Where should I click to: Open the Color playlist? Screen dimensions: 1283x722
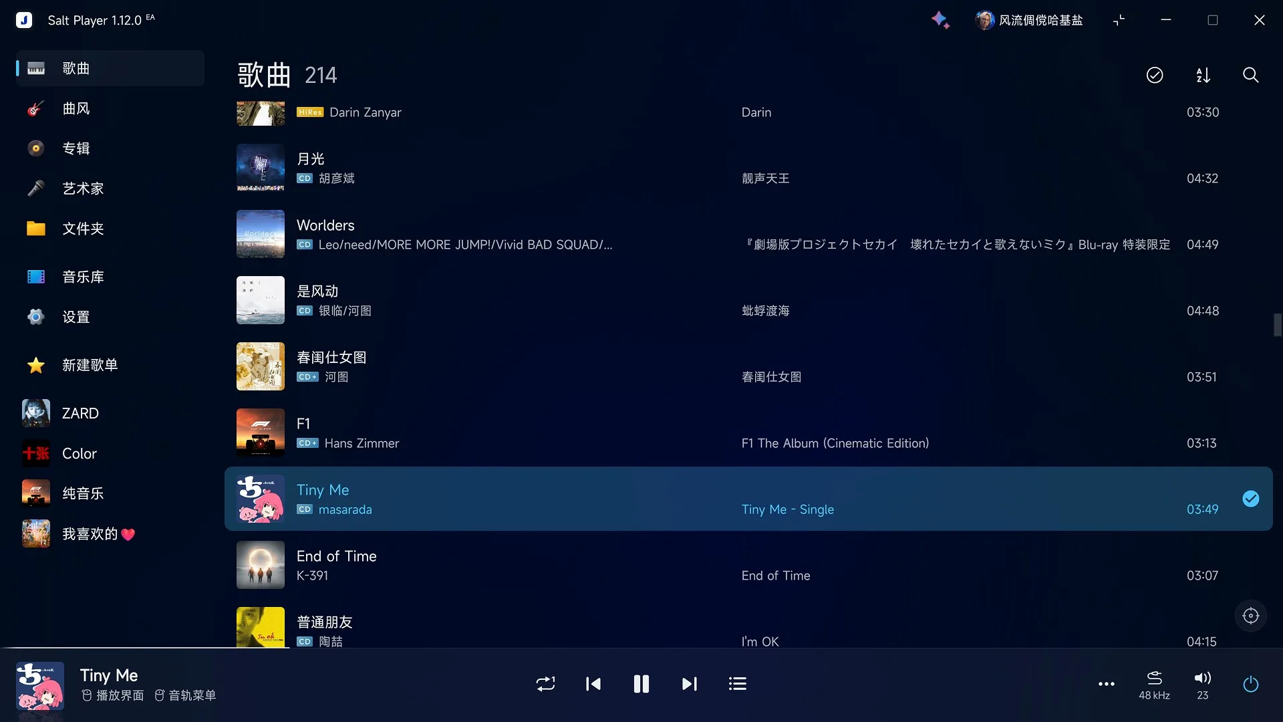pyautogui.click(x=110, y=453)
